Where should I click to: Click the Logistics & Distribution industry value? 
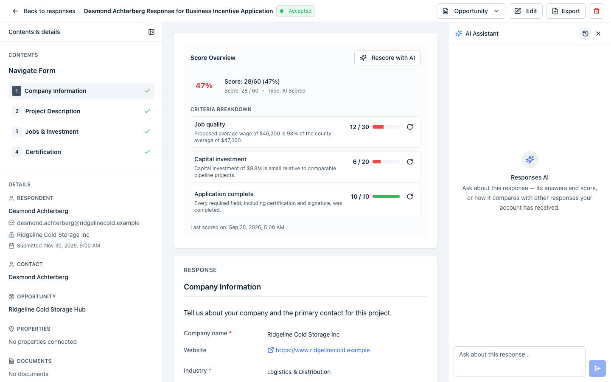tap(299, 372)
